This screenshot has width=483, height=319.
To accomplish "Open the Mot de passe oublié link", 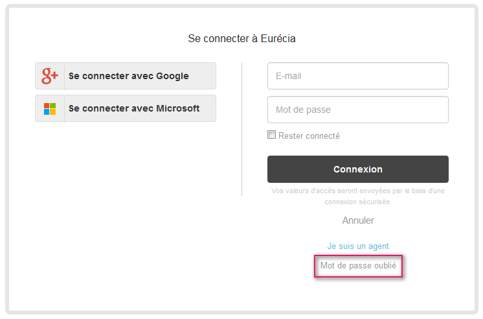I will pos(358,266).
